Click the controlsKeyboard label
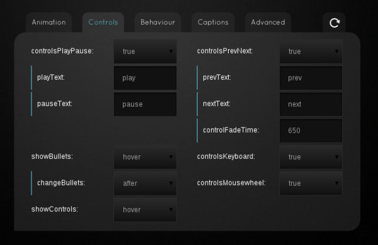Image resolution: width=378 pixels, height=245 pixels. click(226, 156)
